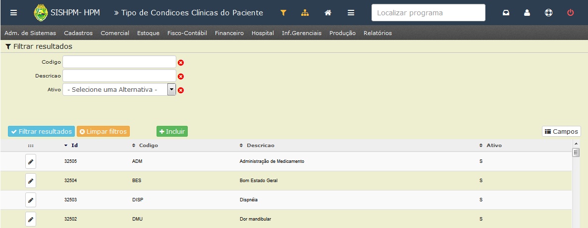
Task: Click the Filtrar resultados button
Action: point(41,132)
